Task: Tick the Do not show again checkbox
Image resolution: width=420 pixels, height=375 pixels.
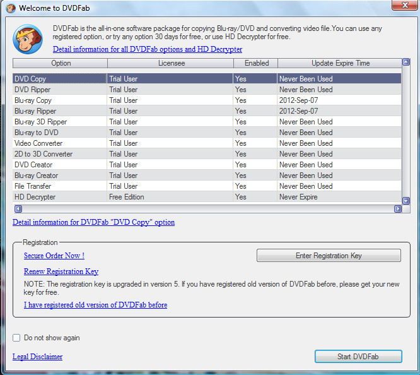Action: pos(16,338)
